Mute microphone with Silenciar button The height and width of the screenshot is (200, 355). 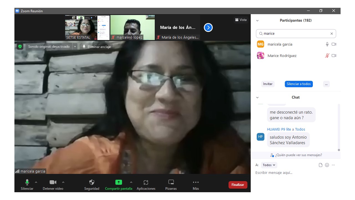click(x=27, y=182)
